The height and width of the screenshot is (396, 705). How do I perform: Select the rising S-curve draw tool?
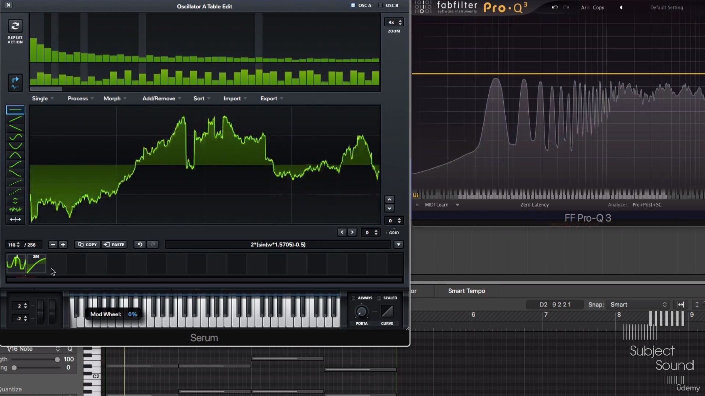pyautogui.click(x=15, y=165)
